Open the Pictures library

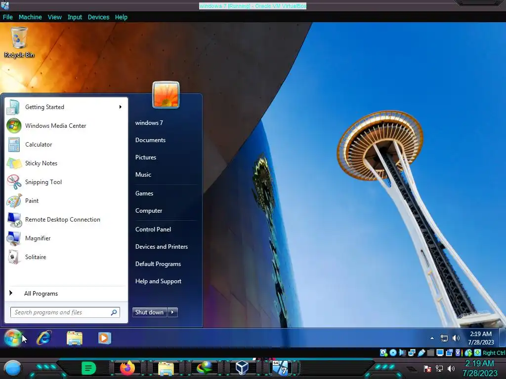pyautogui.click(x=146, y=157)
